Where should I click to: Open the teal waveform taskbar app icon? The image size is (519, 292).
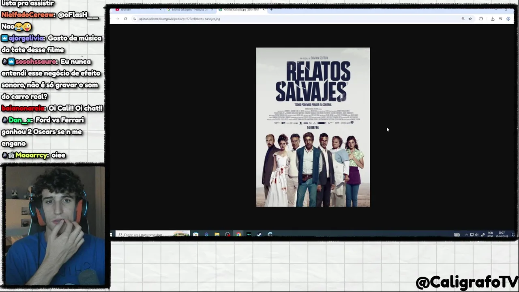249,234
